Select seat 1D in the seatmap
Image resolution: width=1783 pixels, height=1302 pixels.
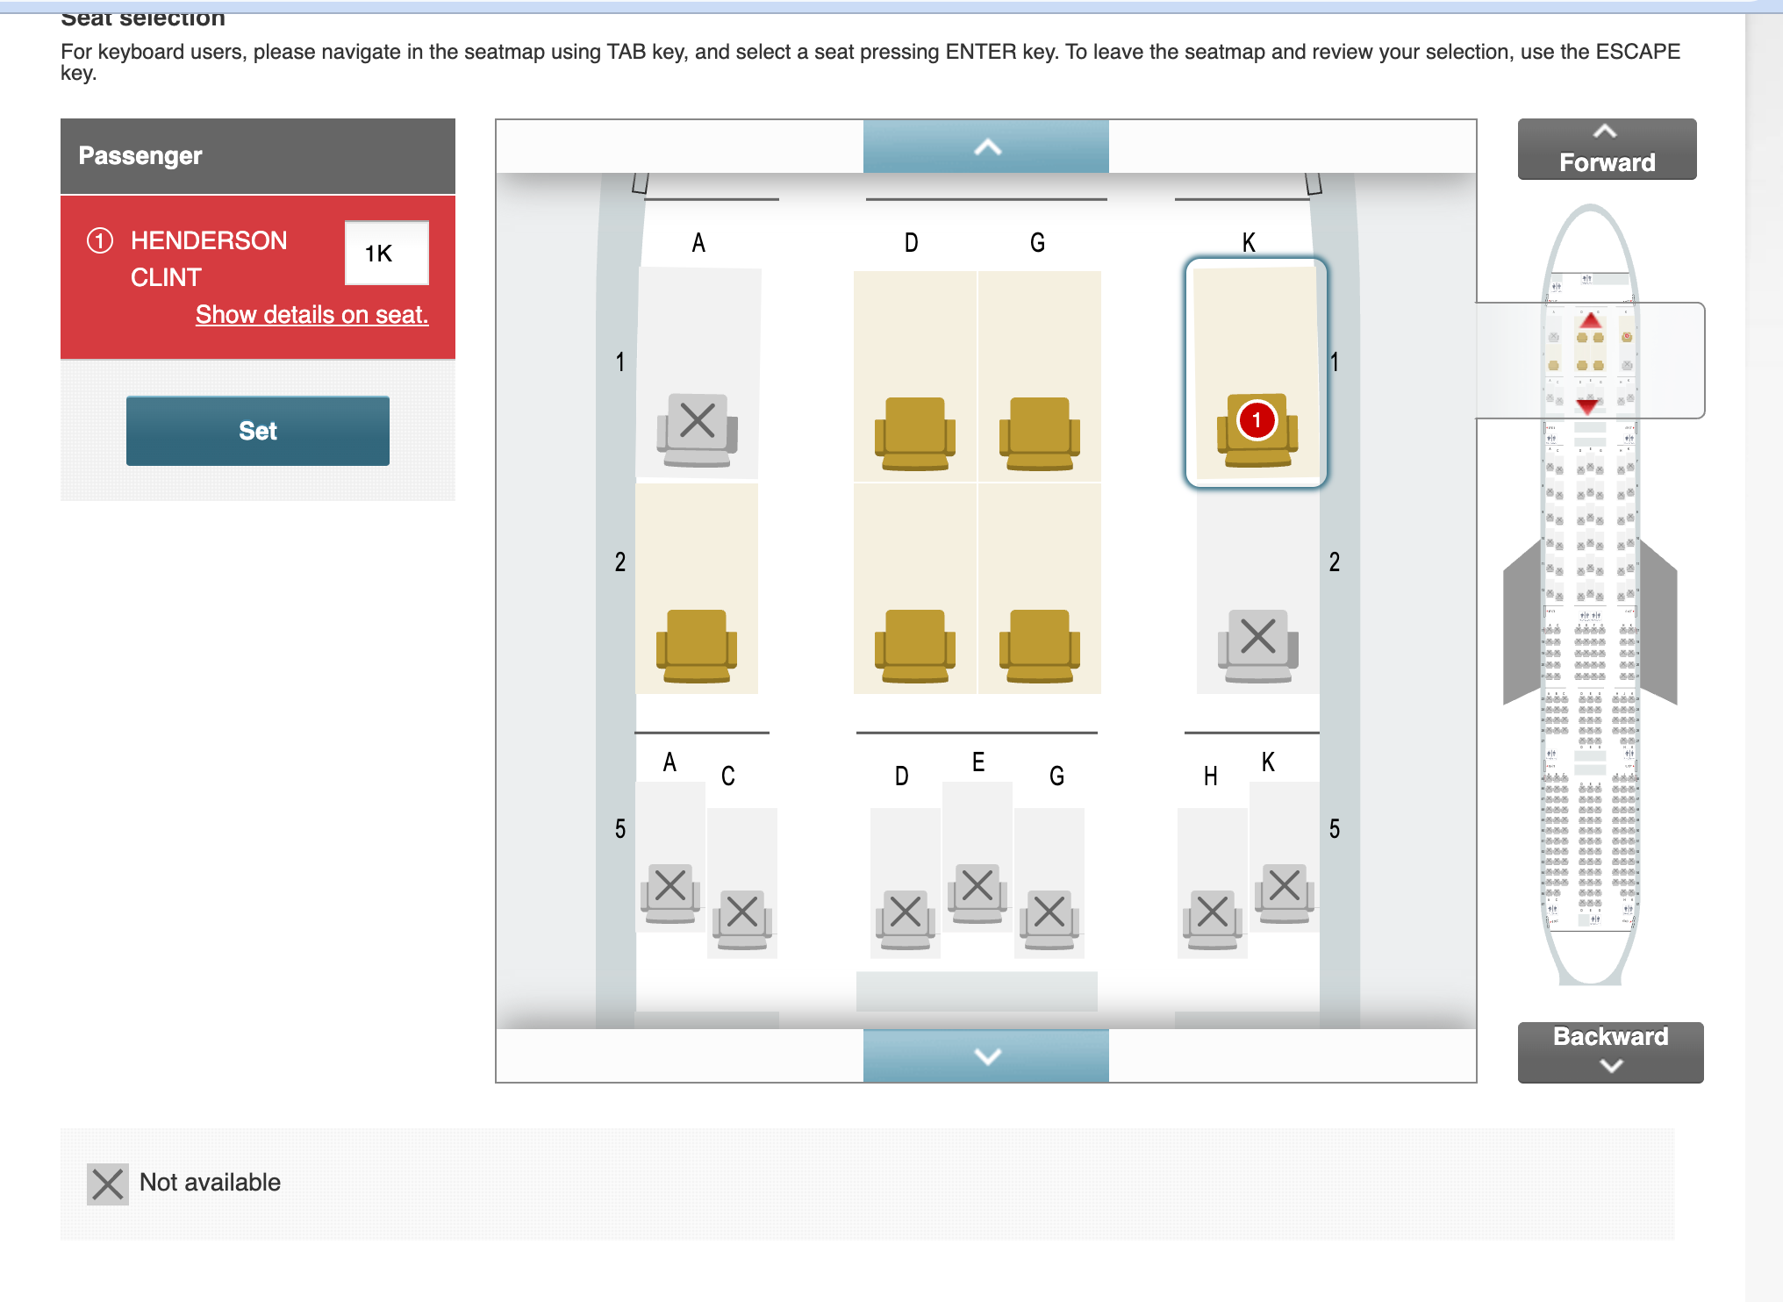coord(914,430)
